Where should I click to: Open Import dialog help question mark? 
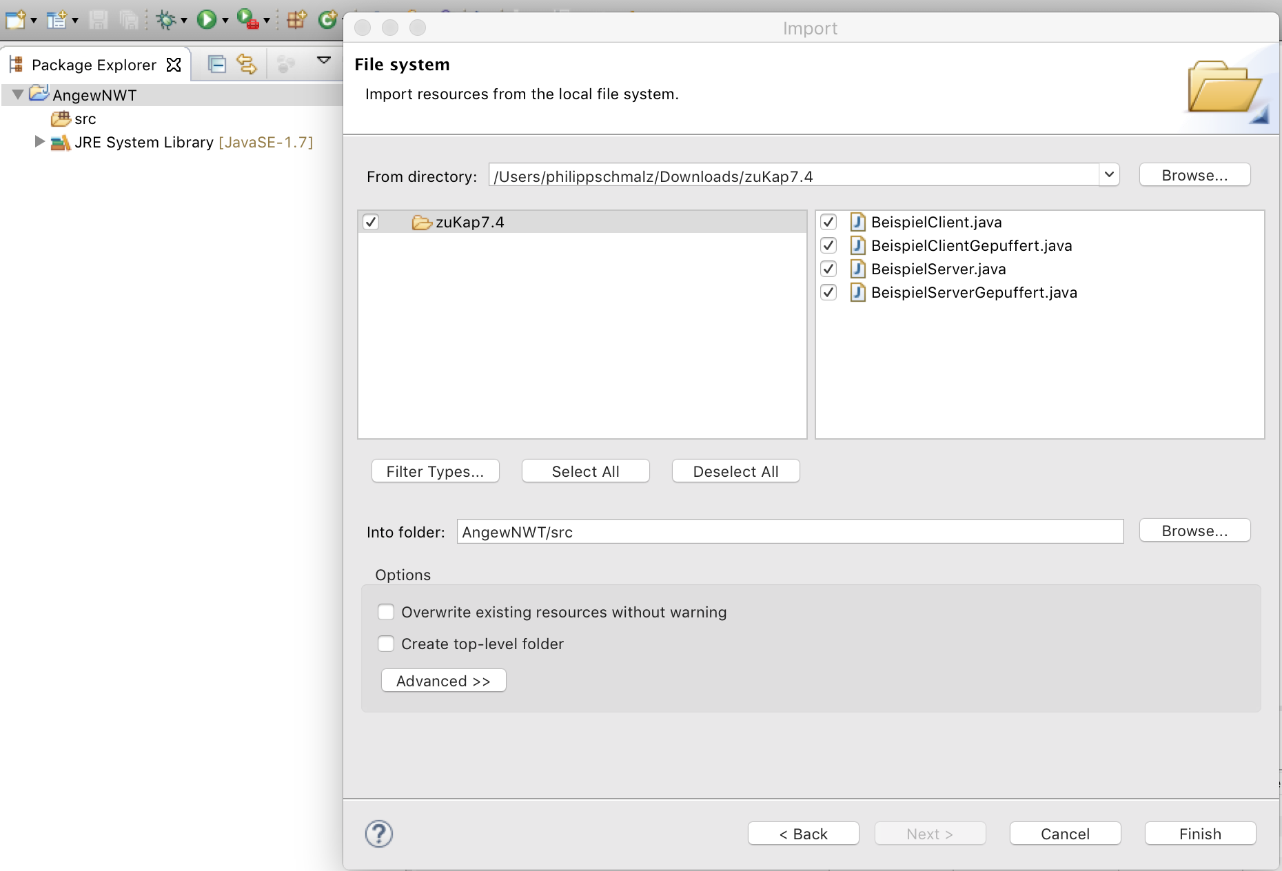[x=378, y=834]
